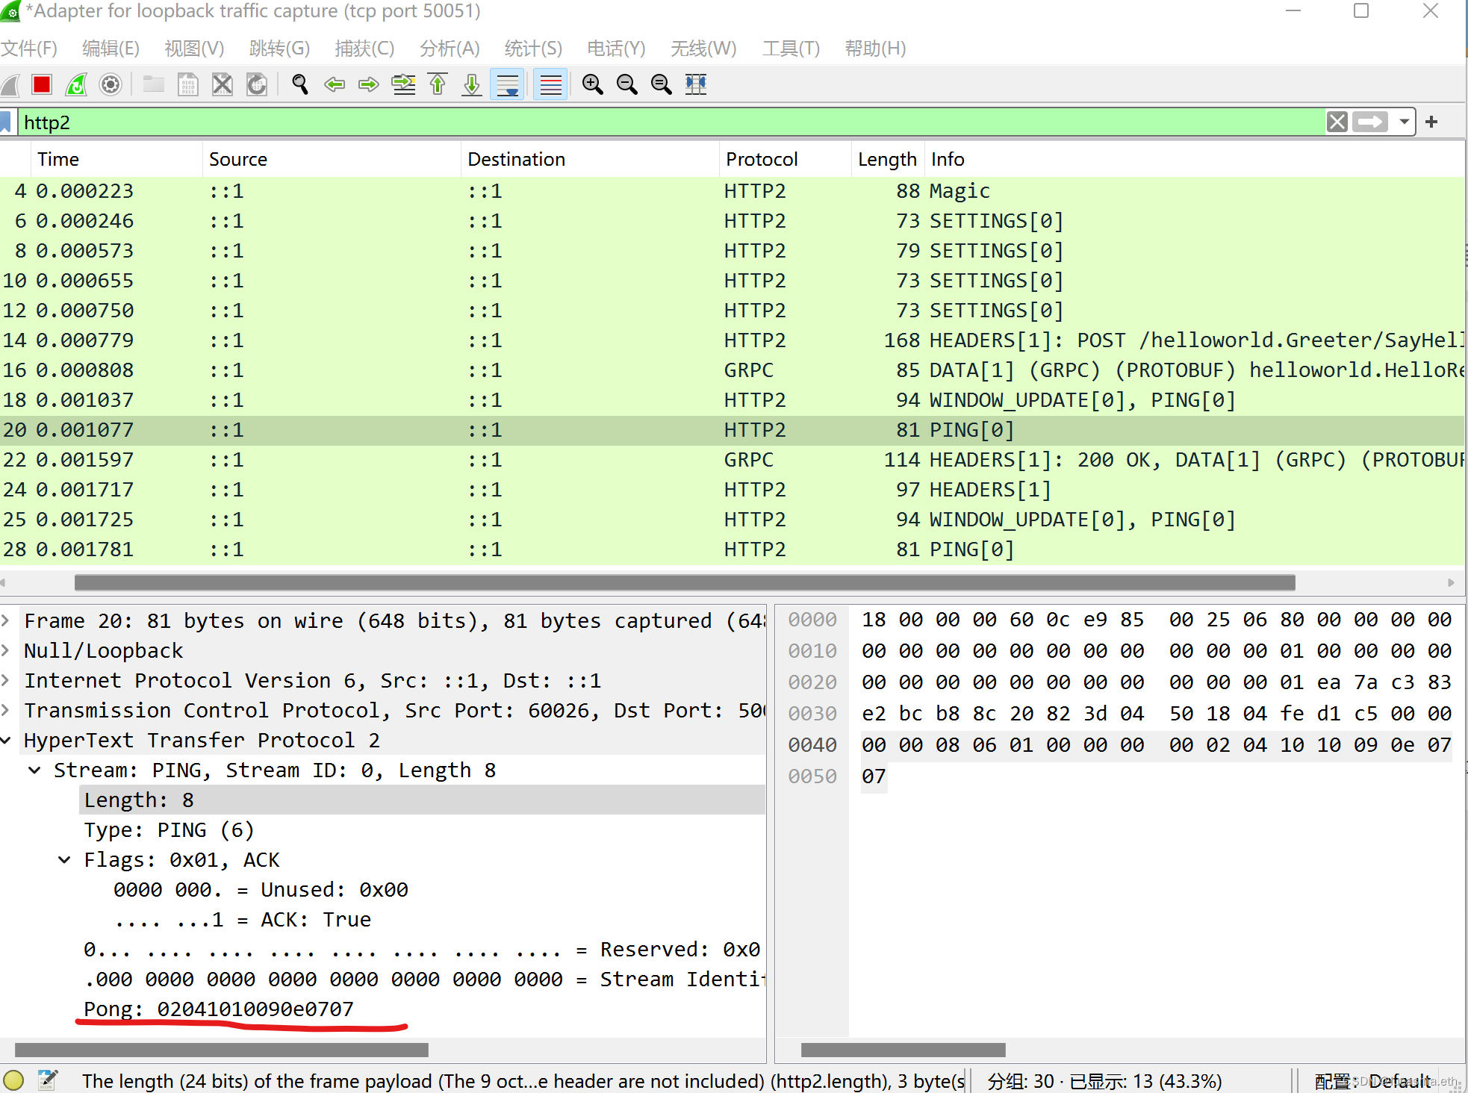The image size is (1468, 1093).
Task: Click the Autoscroll display icon
Action: tap(507, 85)
